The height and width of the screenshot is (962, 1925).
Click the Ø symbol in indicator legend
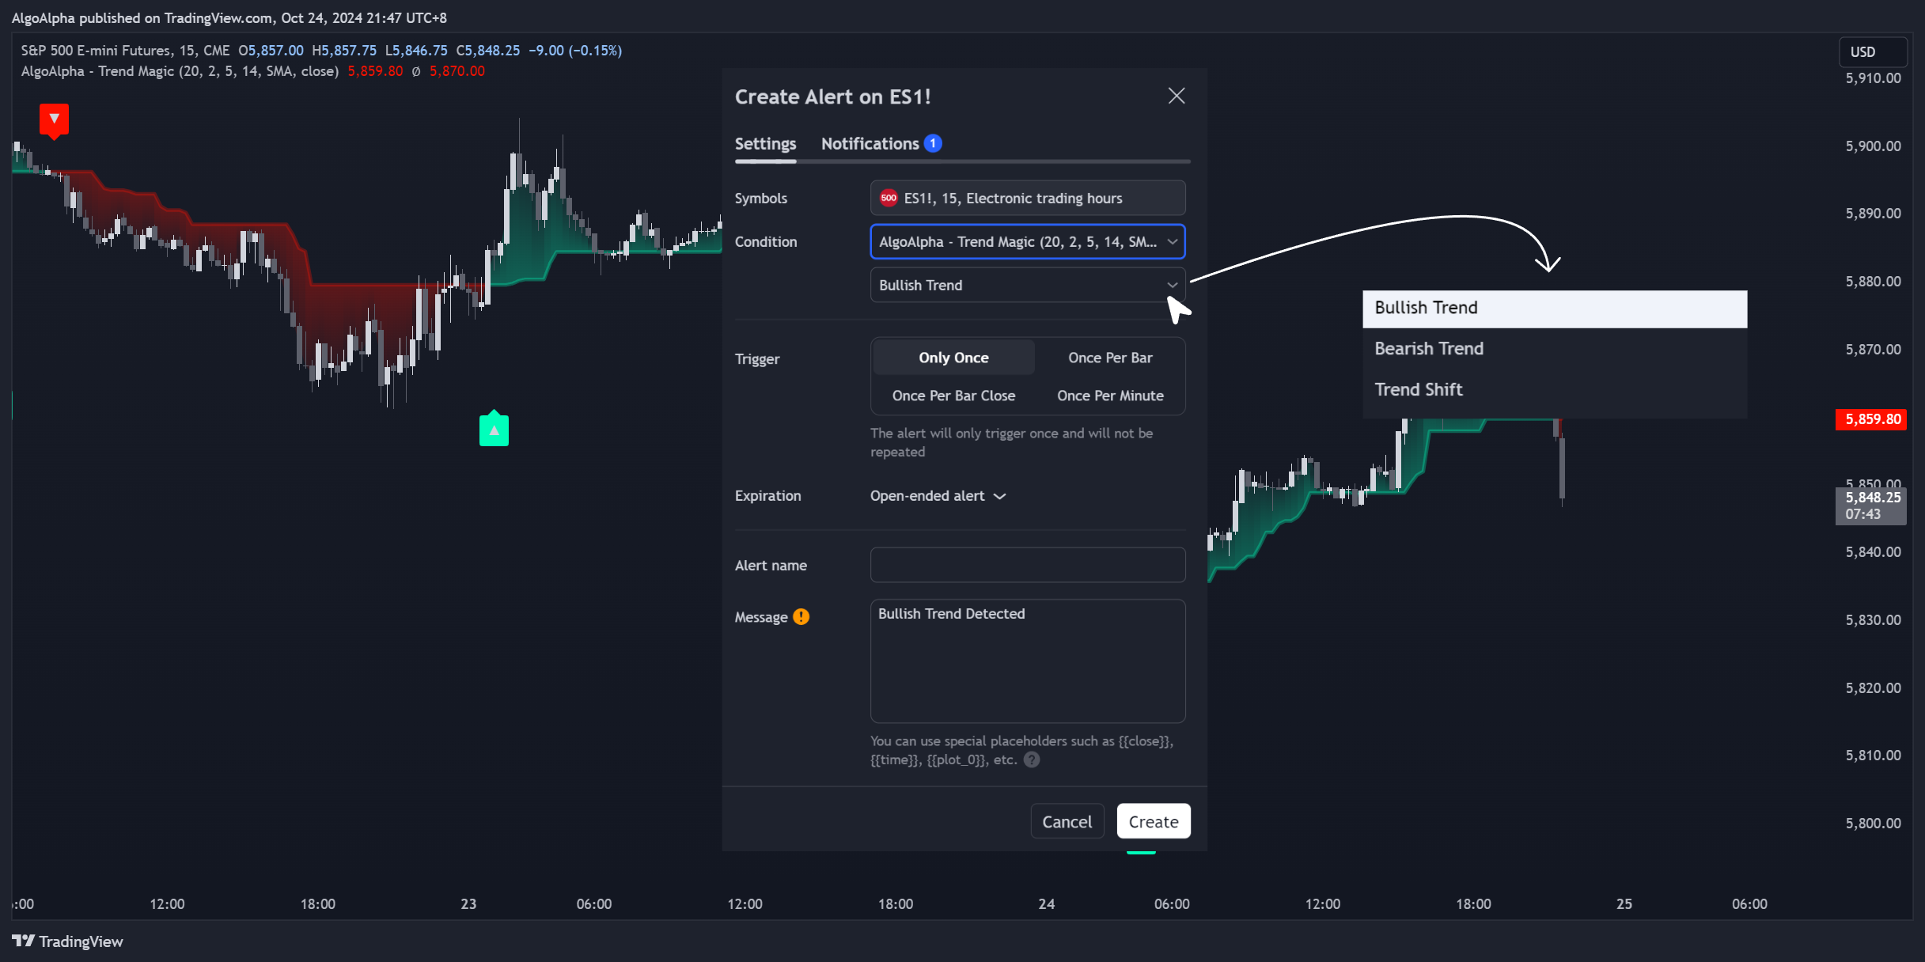point(416,72)
